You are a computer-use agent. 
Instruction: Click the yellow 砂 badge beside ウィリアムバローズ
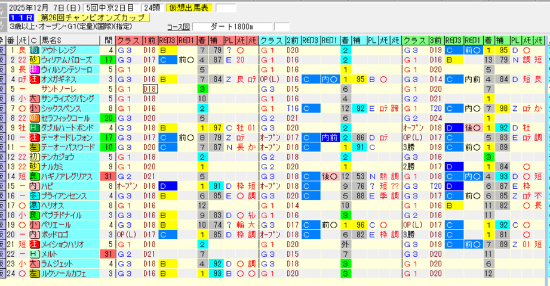(34, 60)
